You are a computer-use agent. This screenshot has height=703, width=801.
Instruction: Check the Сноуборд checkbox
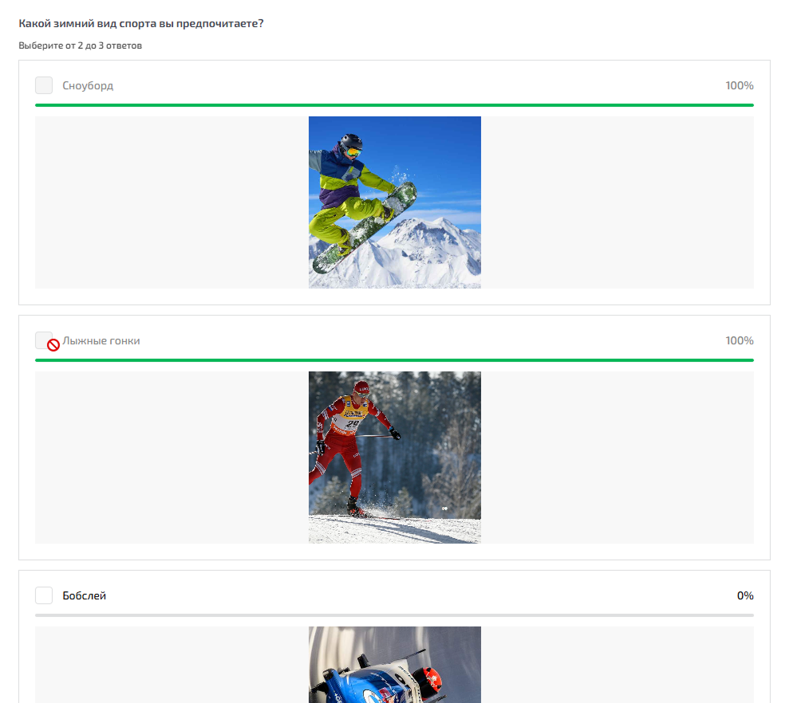44,85
